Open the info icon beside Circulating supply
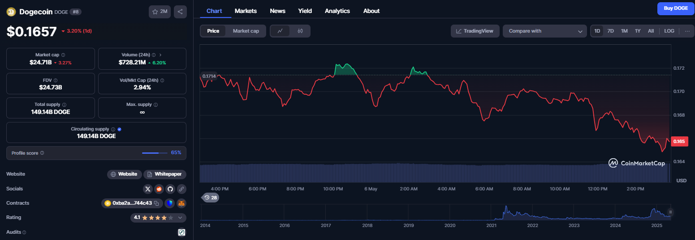This screenshot has height=240, width=695. click(113, 129)
